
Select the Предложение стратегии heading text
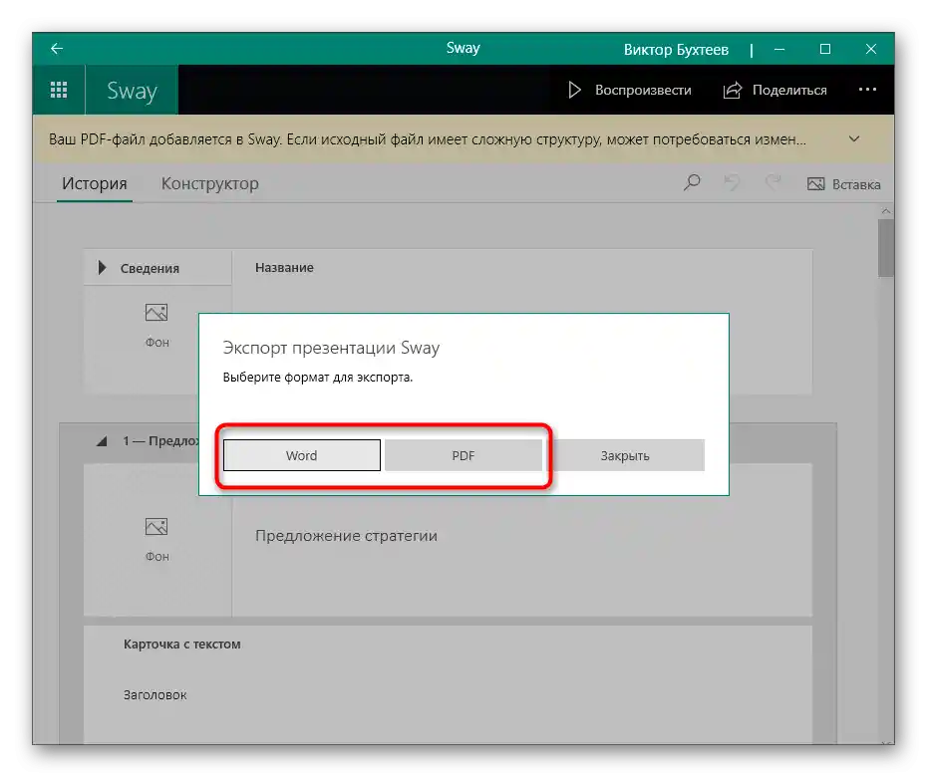(x=346, y=535)
